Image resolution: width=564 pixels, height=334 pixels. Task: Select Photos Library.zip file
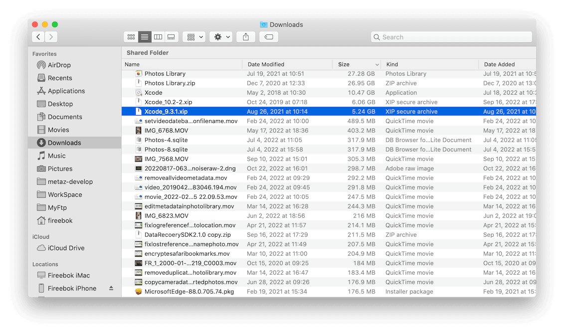tap(329, 83)
